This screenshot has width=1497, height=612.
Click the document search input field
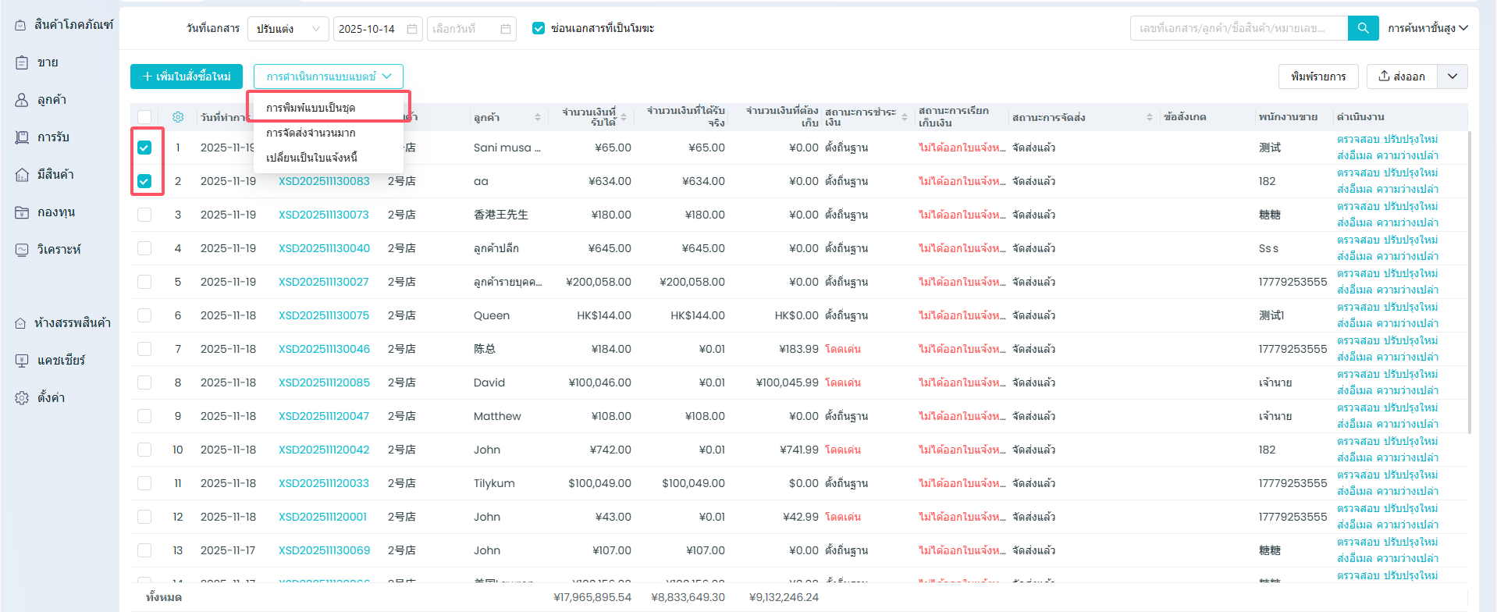(1238, 28)
